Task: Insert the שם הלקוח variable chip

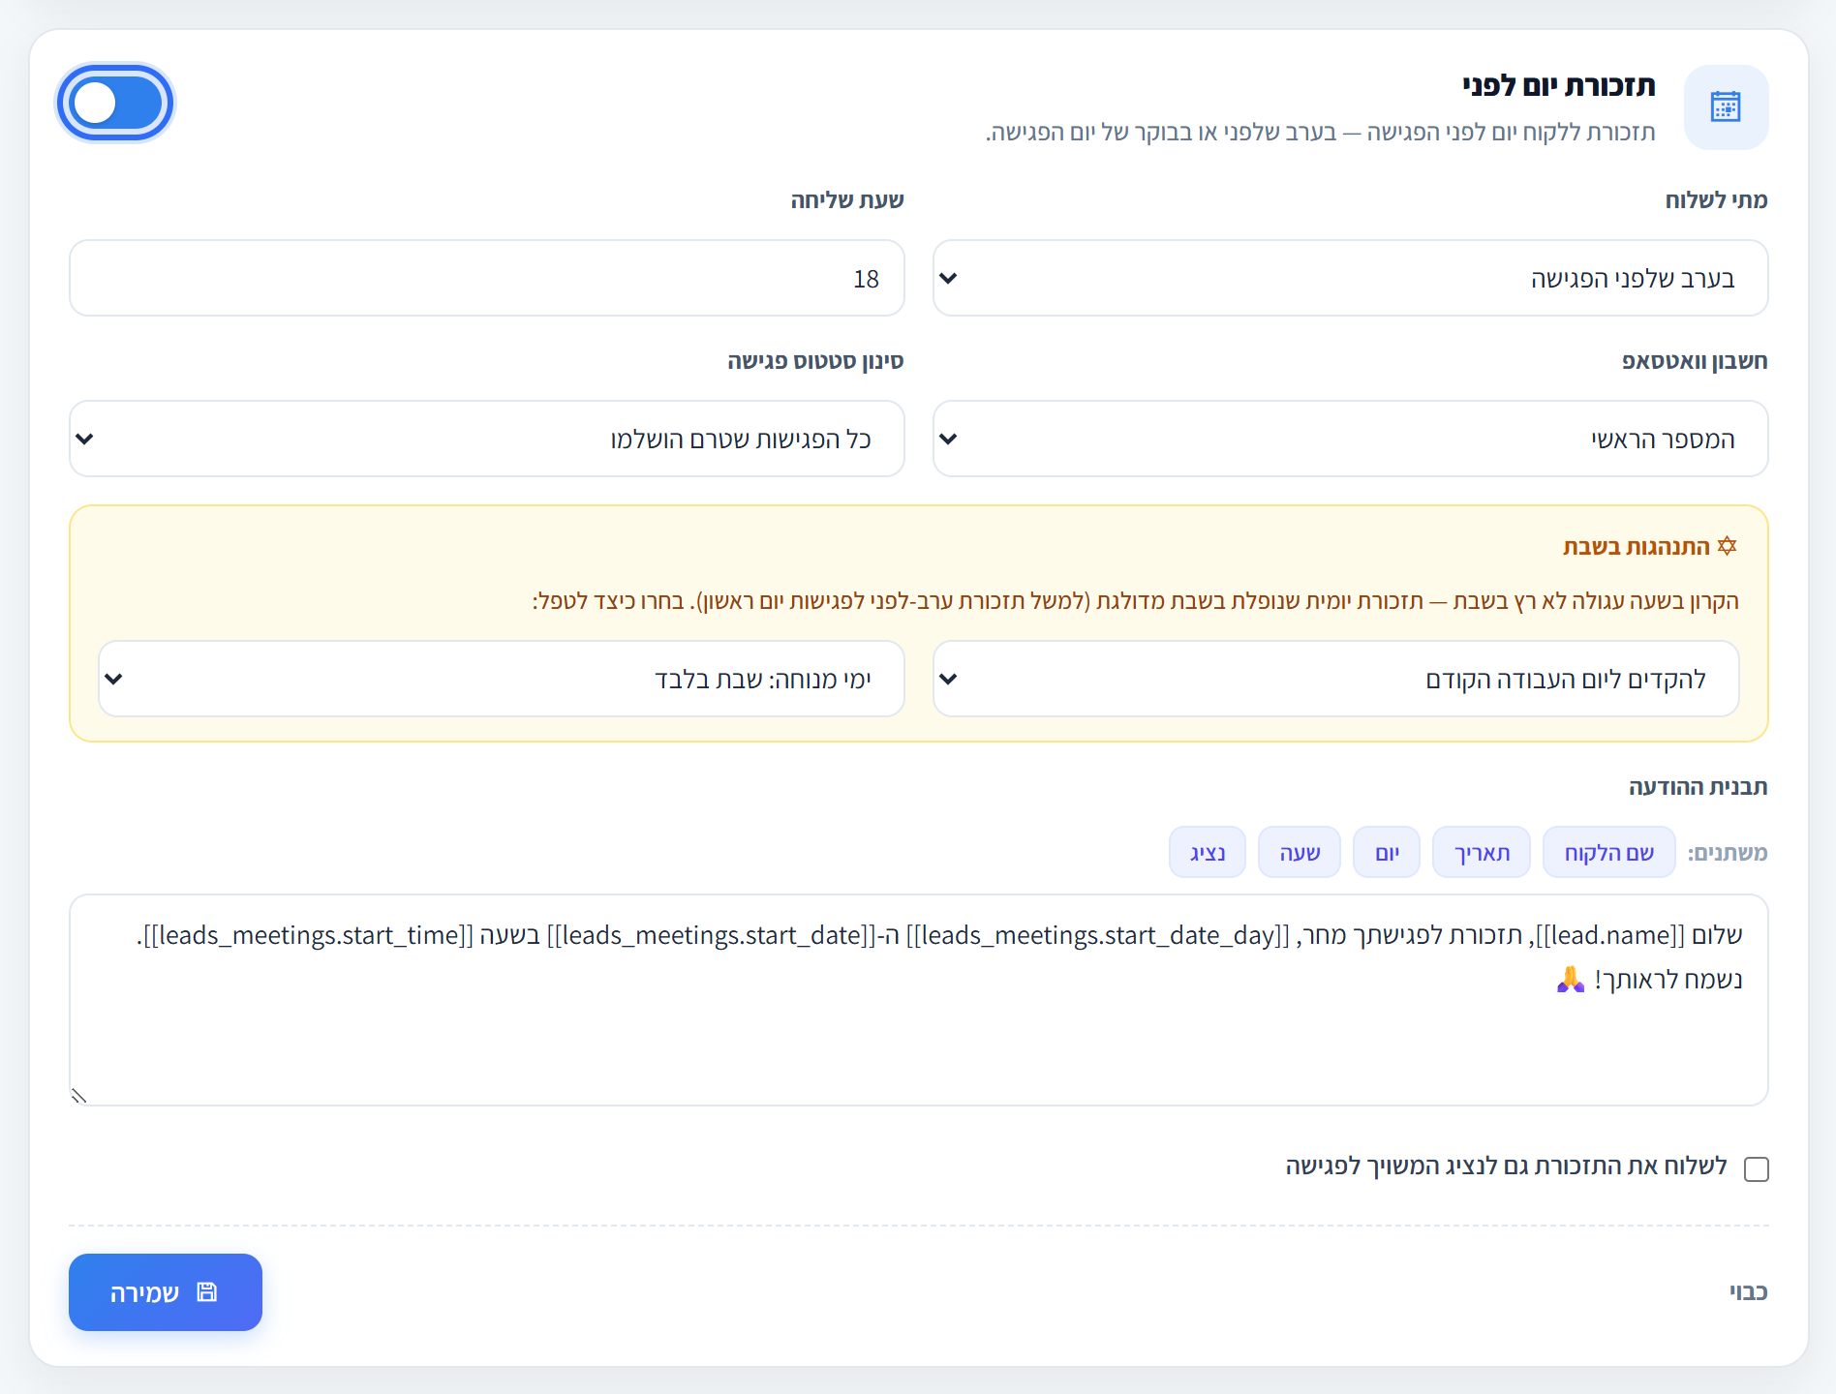Action: pyautogui.click(x=1608, y=852)
